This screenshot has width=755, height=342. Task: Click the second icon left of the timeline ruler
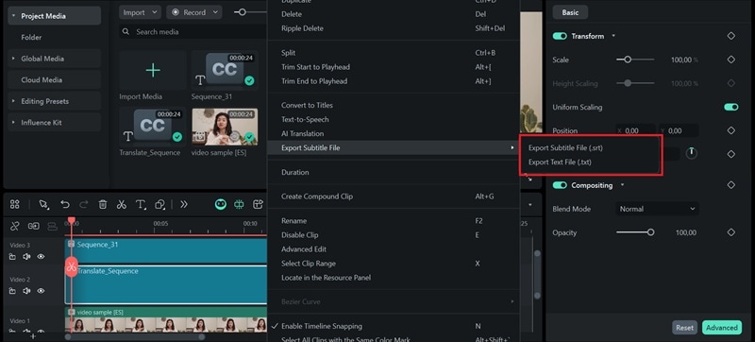[x=34, y=226]
